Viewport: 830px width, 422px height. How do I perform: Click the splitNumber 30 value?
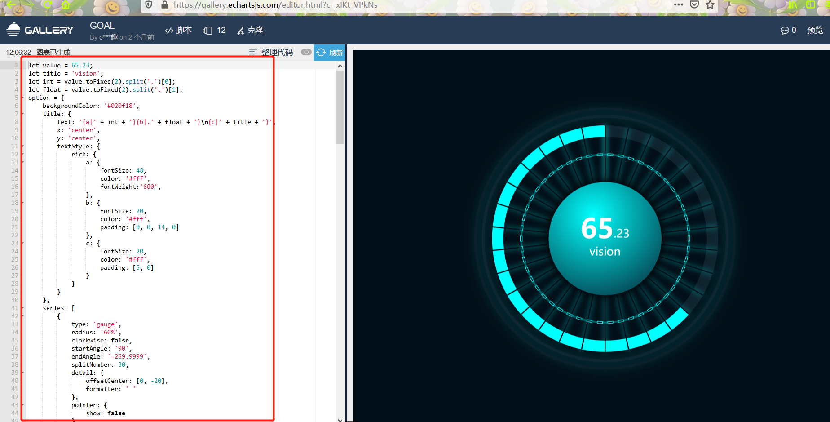122,364
